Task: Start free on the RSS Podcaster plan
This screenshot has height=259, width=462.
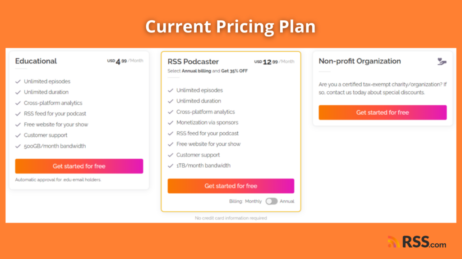Action: (x=231, y=186)
